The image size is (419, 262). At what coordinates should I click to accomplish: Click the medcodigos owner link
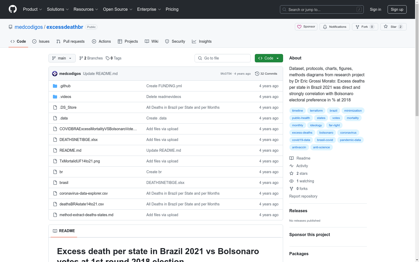pyautogui.click(x=29, y=27)
